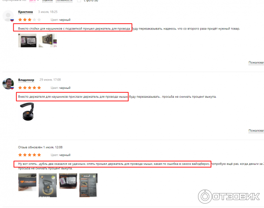Open the mouse cable holder photo in Vladimir's review
This screenshot has height=208, width=264.
pos(27,112)
